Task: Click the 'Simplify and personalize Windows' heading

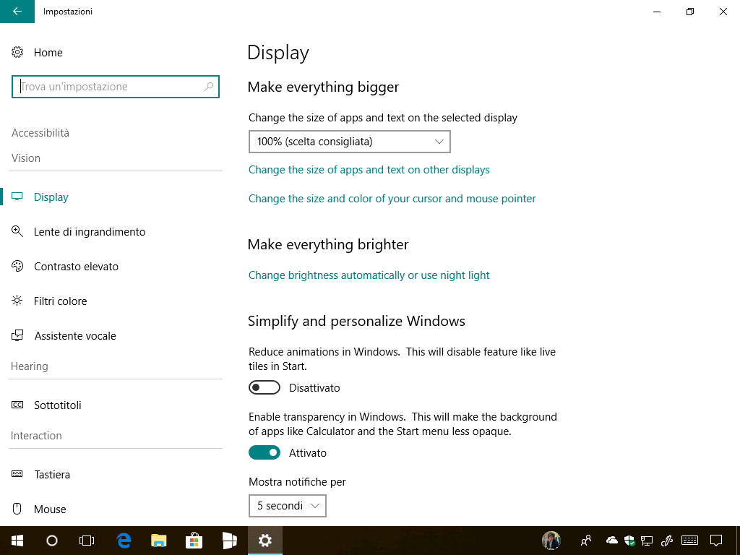Action: pos(356,322)
